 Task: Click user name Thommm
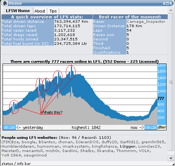tap(126, 151)
